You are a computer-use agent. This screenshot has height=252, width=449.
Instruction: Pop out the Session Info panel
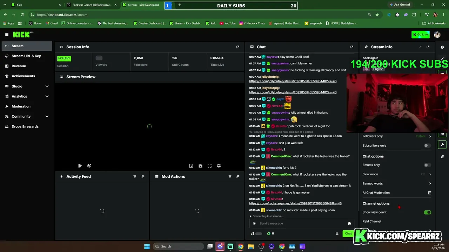point(237,47)
